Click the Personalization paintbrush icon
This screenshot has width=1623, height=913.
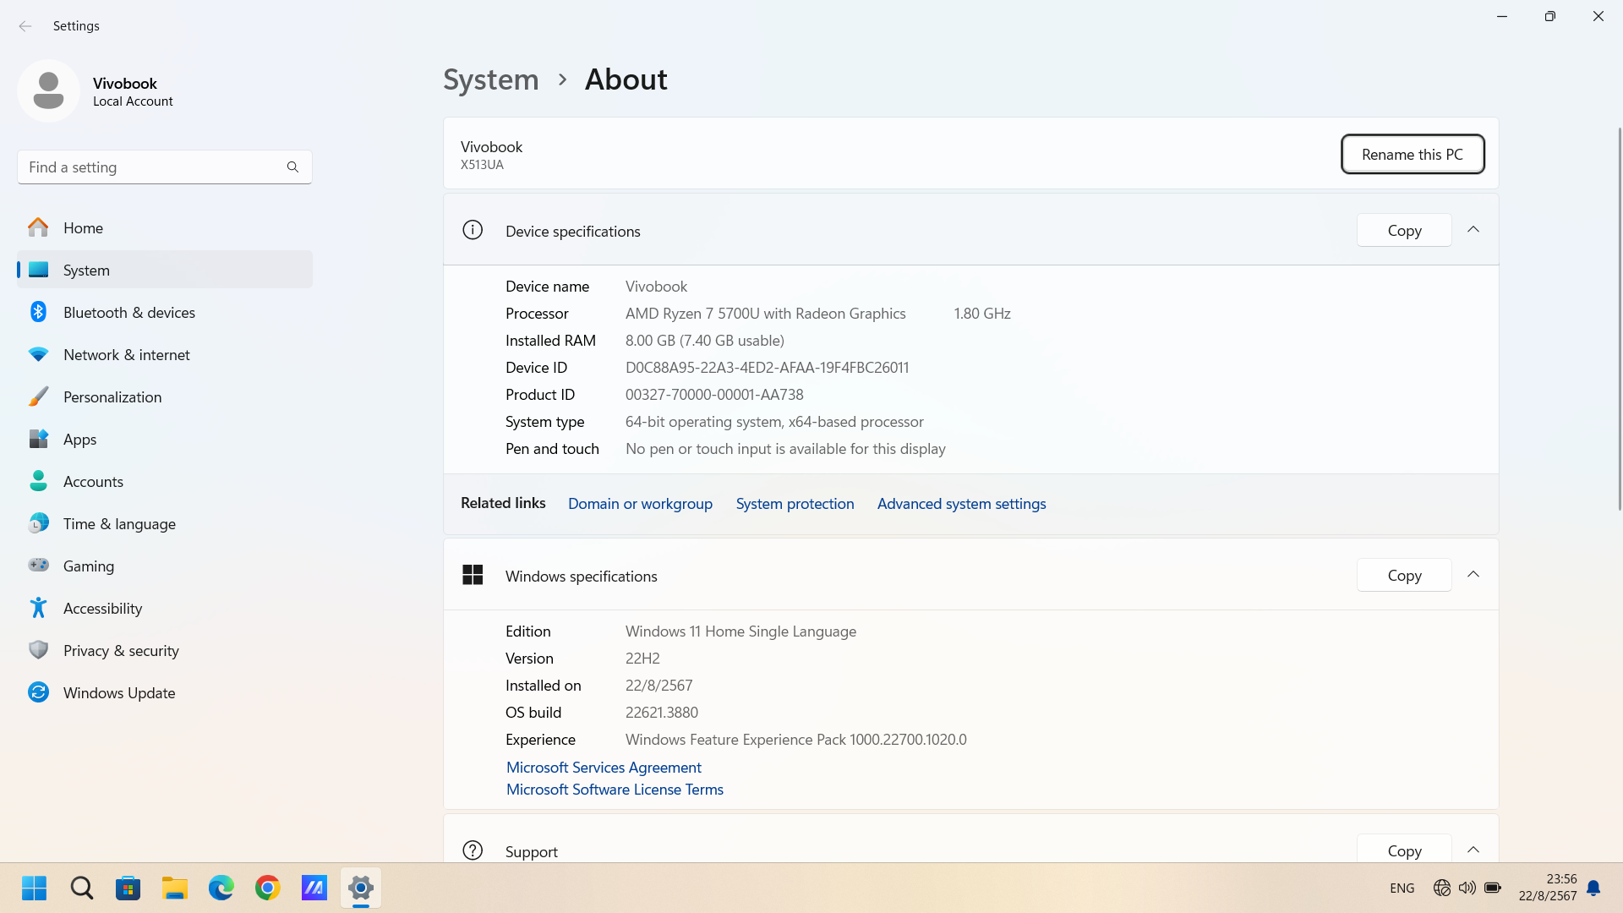38,396
